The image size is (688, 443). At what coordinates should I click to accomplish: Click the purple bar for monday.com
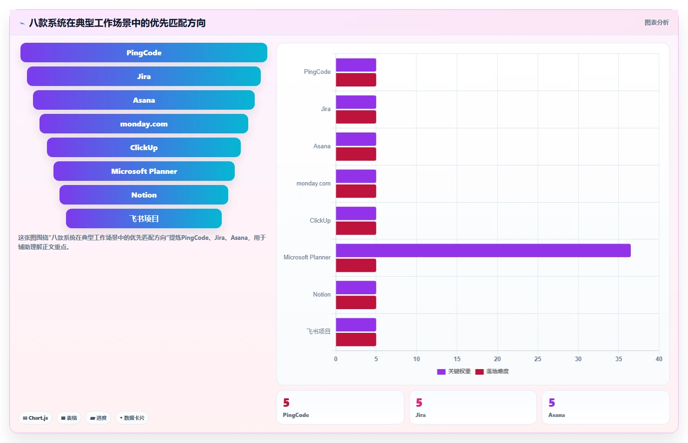(x=356, y=176)
